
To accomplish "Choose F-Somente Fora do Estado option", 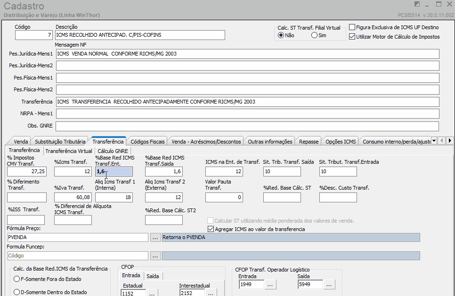I will click(17, 279).
